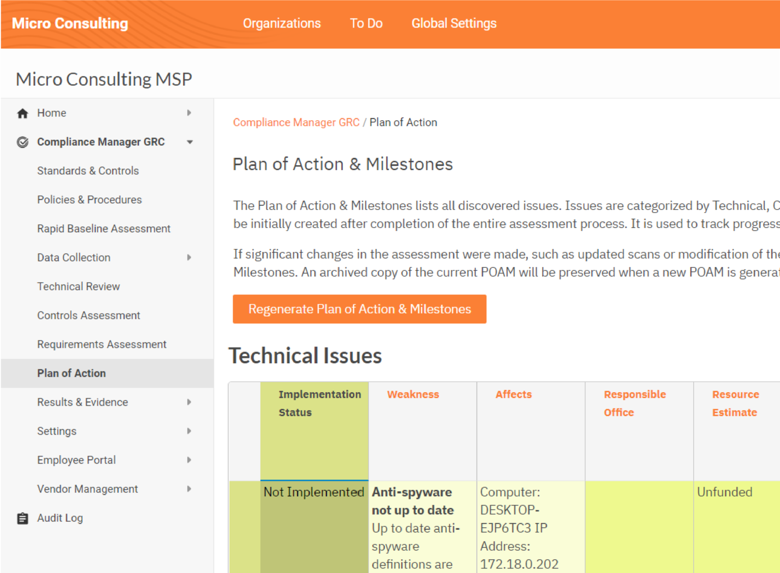Viewport: 780px width, 573px height.
Task: Select Rapid Baseline Assessment in sidebar
Action: 104,228
